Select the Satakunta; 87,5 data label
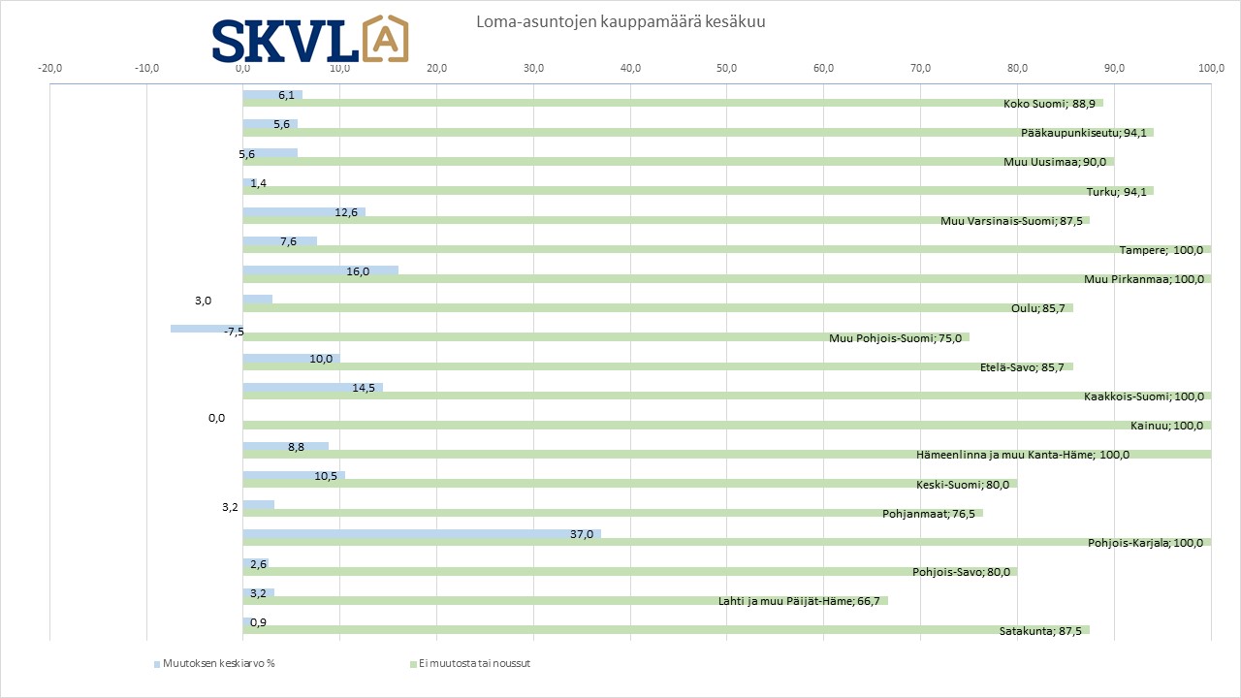The image size is (1241, 698). click(x=1040, y=631)
